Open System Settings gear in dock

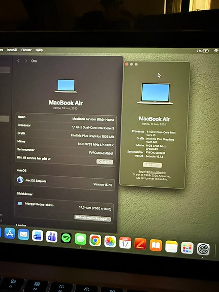coord(203,249)
